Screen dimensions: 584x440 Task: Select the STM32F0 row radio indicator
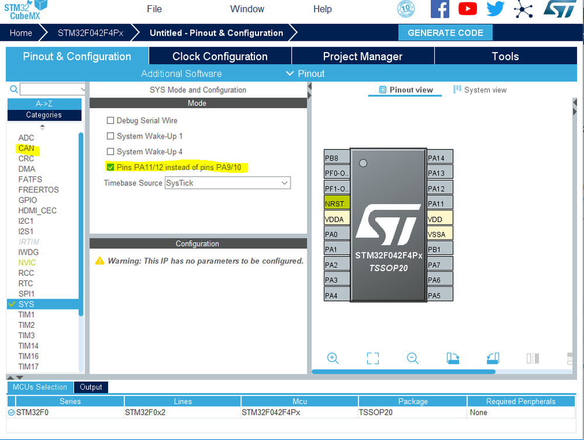(x=11, y=412)
